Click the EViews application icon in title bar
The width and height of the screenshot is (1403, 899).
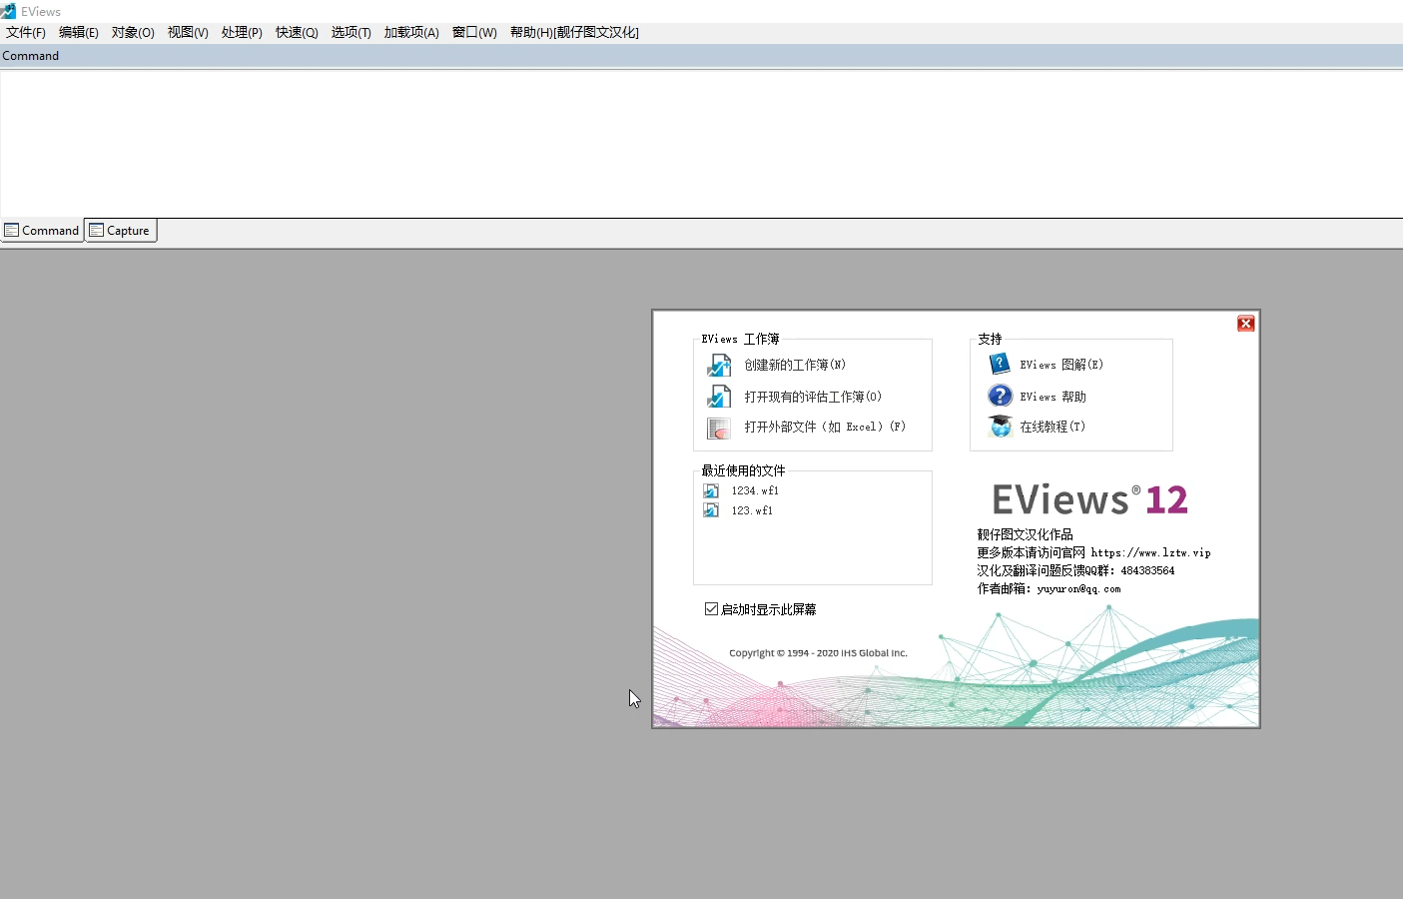point(9,11)
